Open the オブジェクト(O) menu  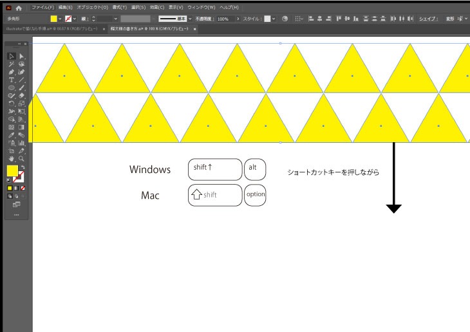[x=91, y=7]
